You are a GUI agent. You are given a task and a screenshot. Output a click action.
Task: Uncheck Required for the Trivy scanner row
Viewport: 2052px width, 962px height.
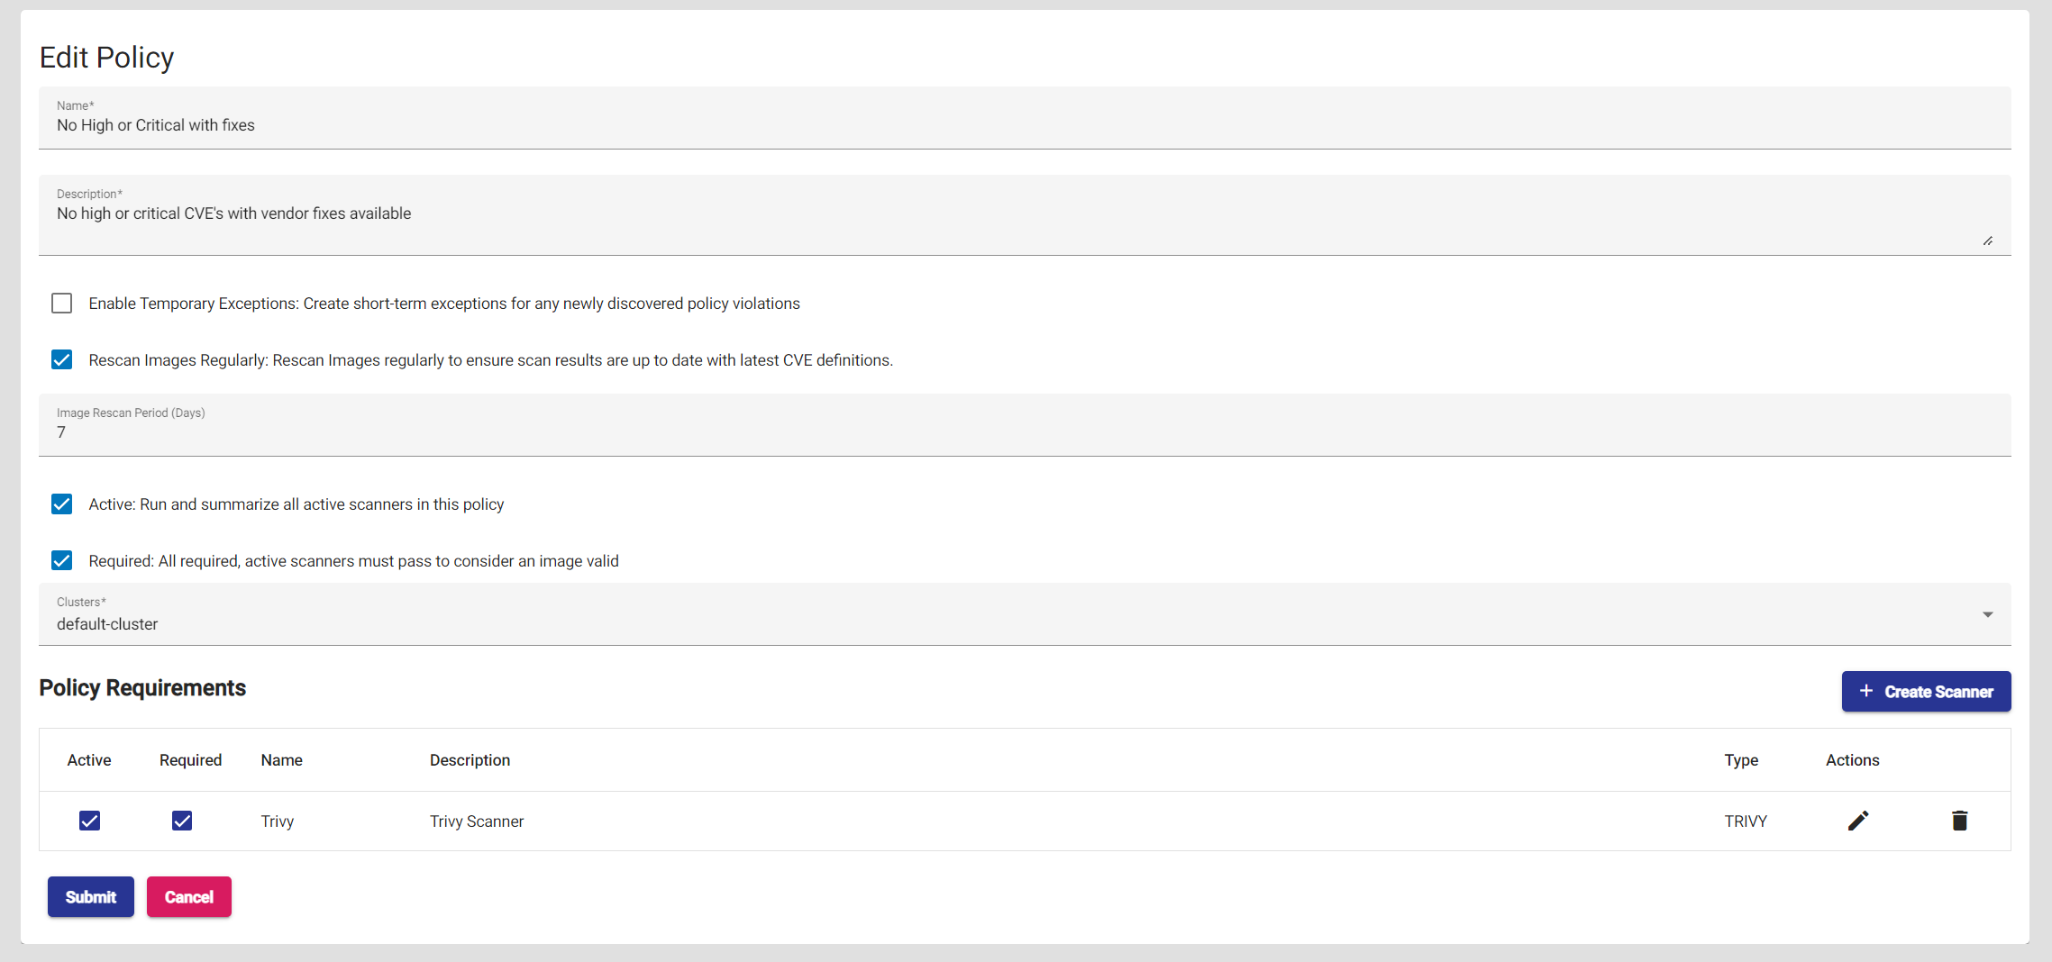(182, 821)
